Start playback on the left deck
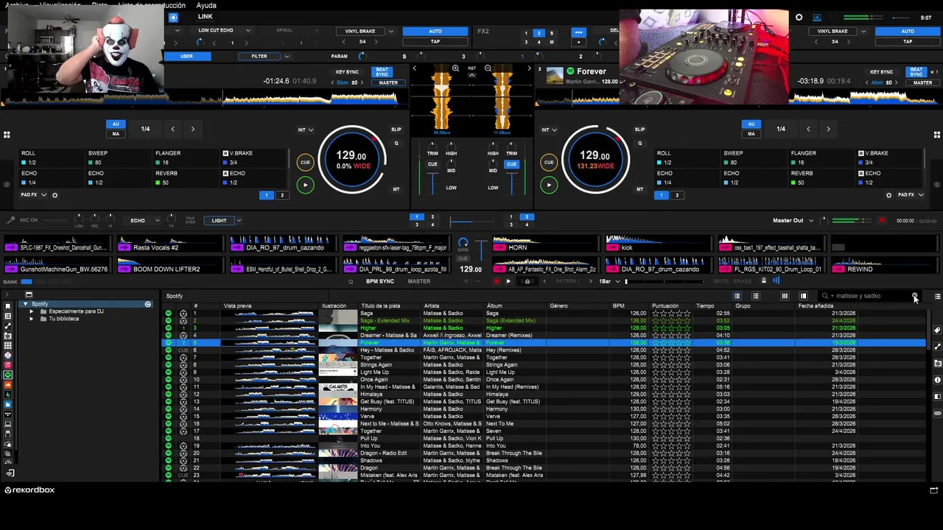 pyautogui.click(x=305, y=185)
